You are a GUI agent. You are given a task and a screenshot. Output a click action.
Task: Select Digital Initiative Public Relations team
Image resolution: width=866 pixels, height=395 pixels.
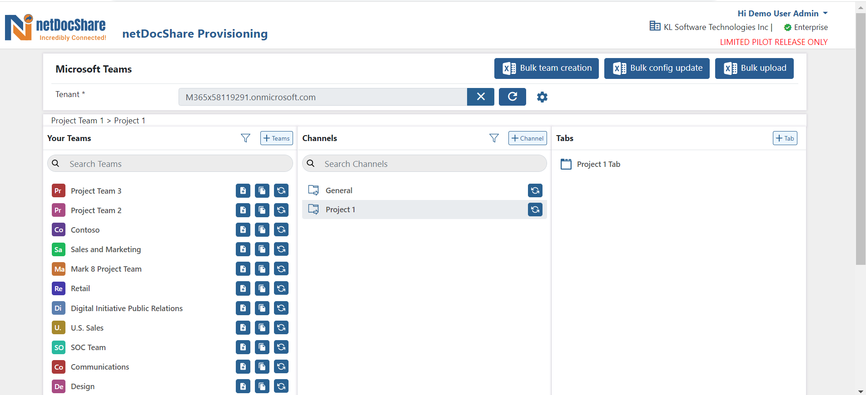click(127, 308)
